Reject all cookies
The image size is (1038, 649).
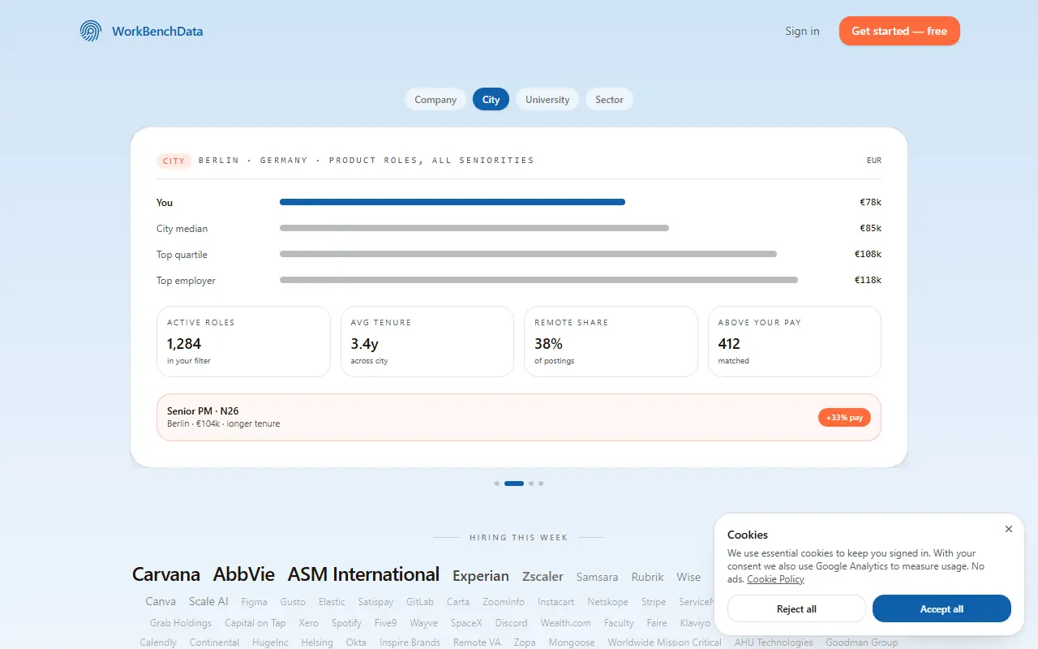[x=796, y=608]
